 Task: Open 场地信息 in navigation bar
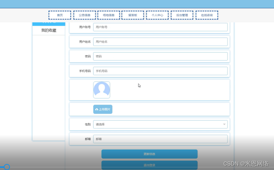(109, 15)
